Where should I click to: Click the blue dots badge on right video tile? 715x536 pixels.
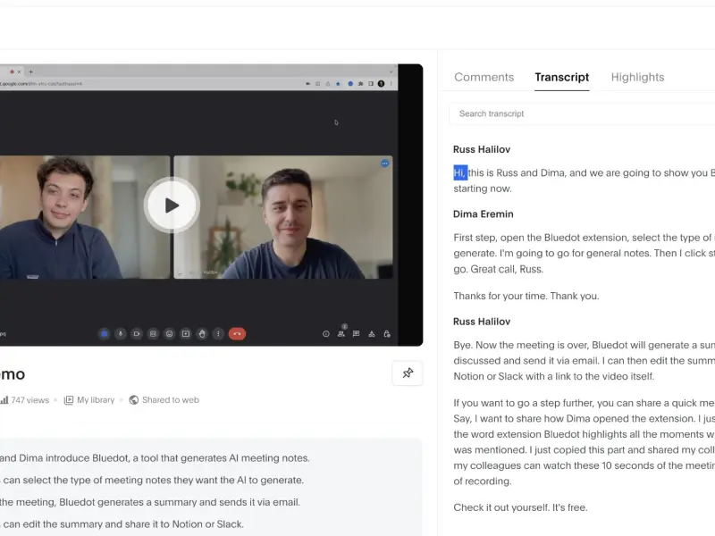(385, 163)
